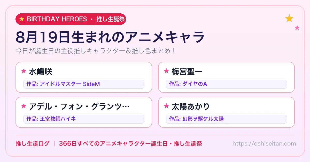Click the large gold star decoration
Viewport: 310px width, 162px height.
(289, 18)
